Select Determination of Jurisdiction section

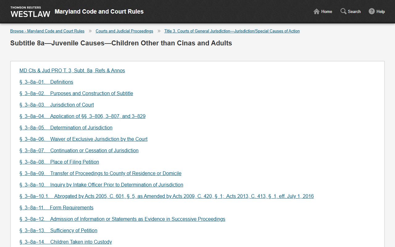(x=66, y=128)
